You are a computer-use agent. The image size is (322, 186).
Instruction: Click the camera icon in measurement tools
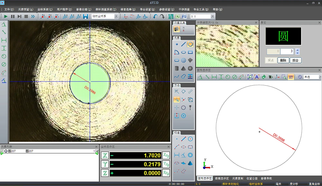pos(177,29)
